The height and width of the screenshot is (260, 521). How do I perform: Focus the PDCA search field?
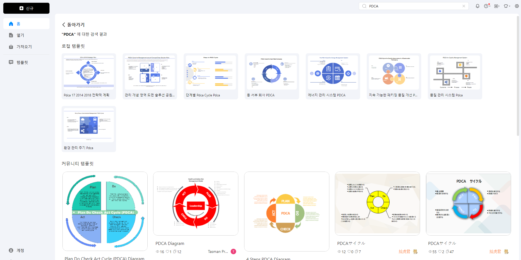point(414,6)
